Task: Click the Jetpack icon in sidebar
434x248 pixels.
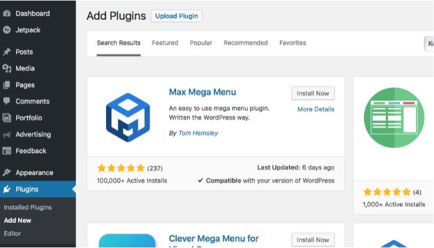Action: point(7,29)
